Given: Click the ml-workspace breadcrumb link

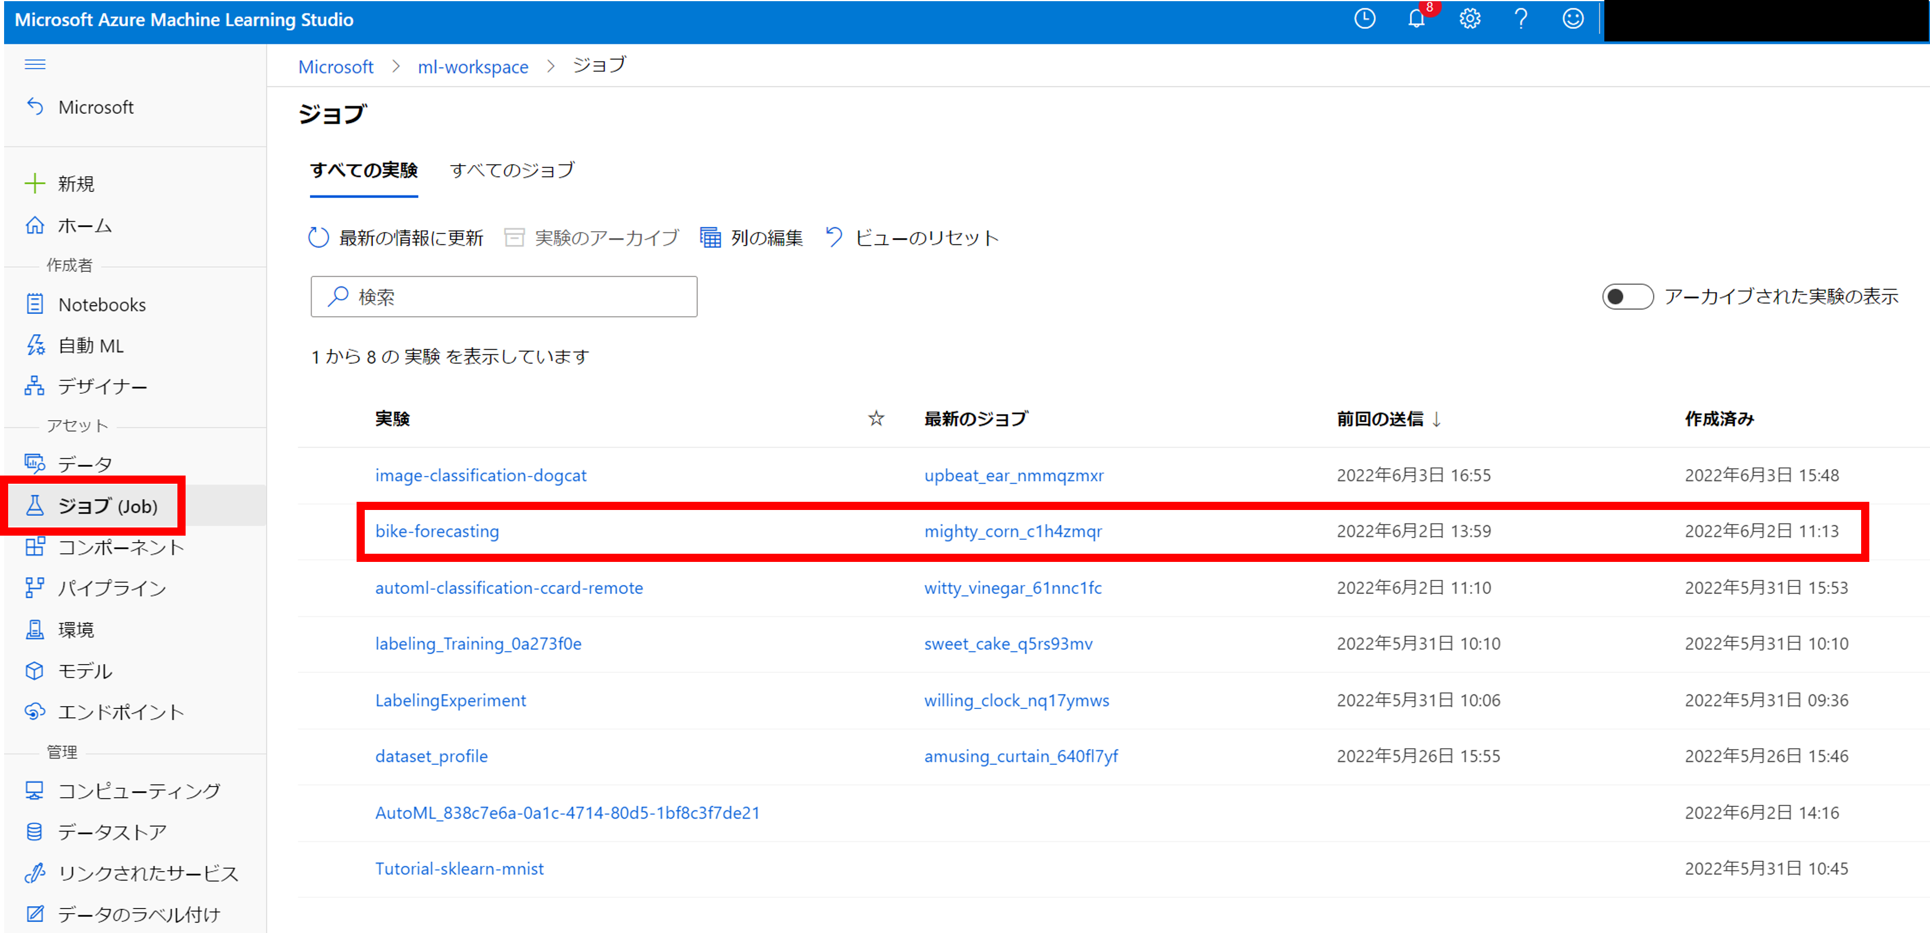Looking at the screenshot, I should click(x=472, y=67).
